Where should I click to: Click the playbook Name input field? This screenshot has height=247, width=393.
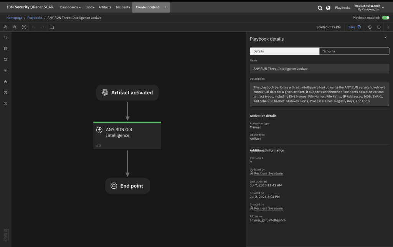coord(319,69)
